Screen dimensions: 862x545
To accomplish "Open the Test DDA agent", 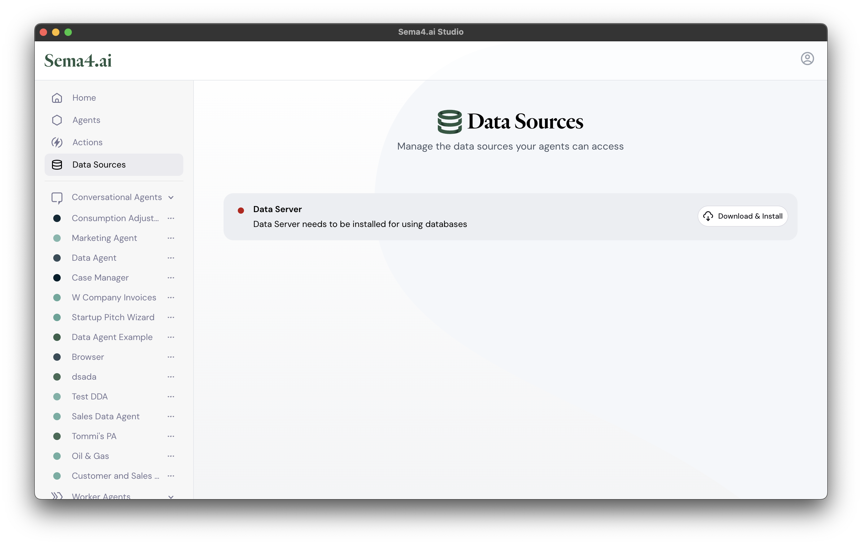I will pyautogui.click(x=89, y=396).
